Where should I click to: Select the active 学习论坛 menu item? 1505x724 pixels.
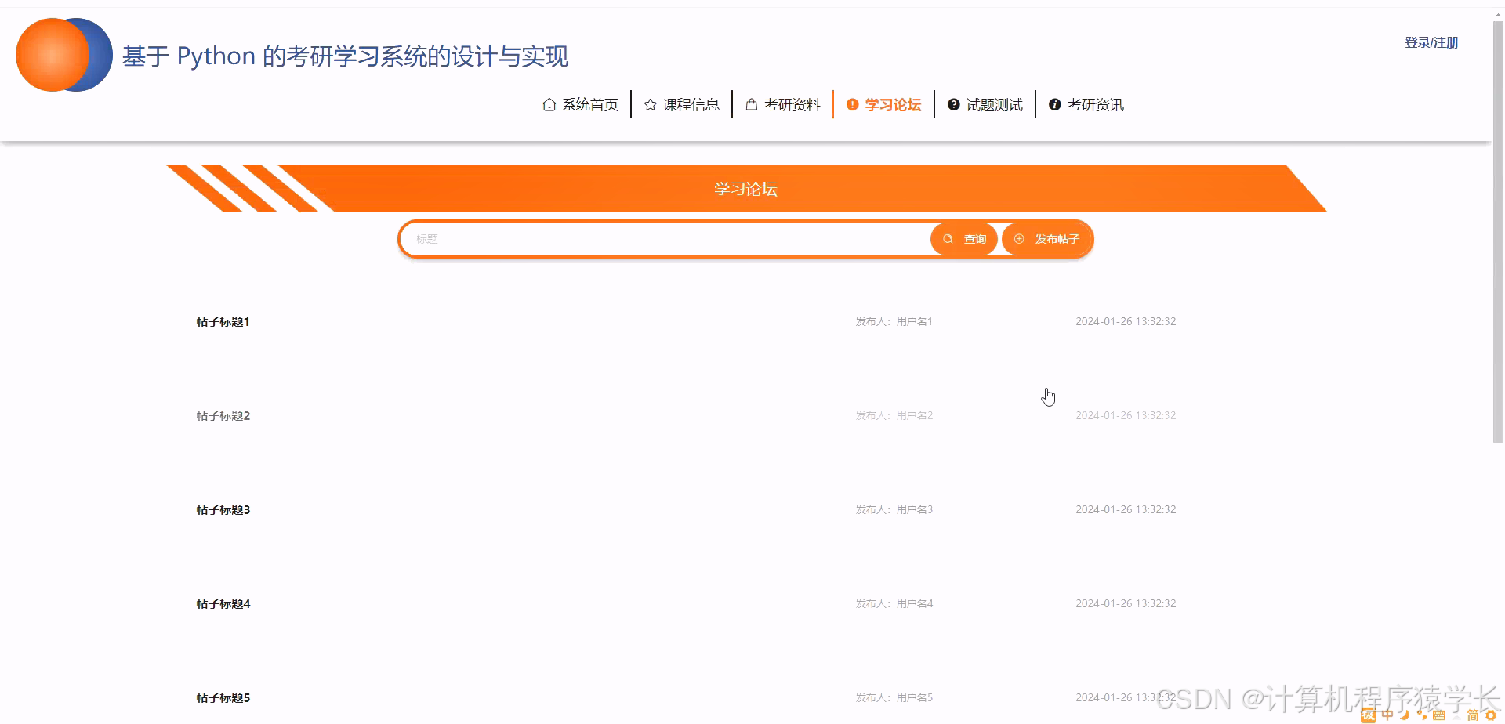(x=884, y=104)
